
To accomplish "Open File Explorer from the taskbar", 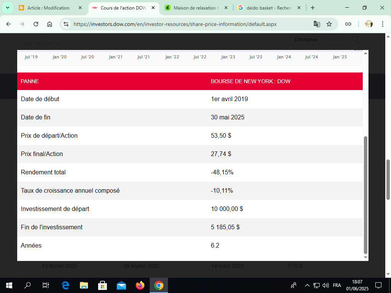I will tap(84, 285).
